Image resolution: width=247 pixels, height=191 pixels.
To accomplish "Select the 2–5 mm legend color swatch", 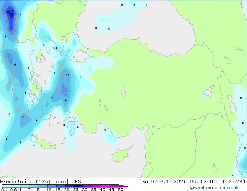I will point(34,186).
